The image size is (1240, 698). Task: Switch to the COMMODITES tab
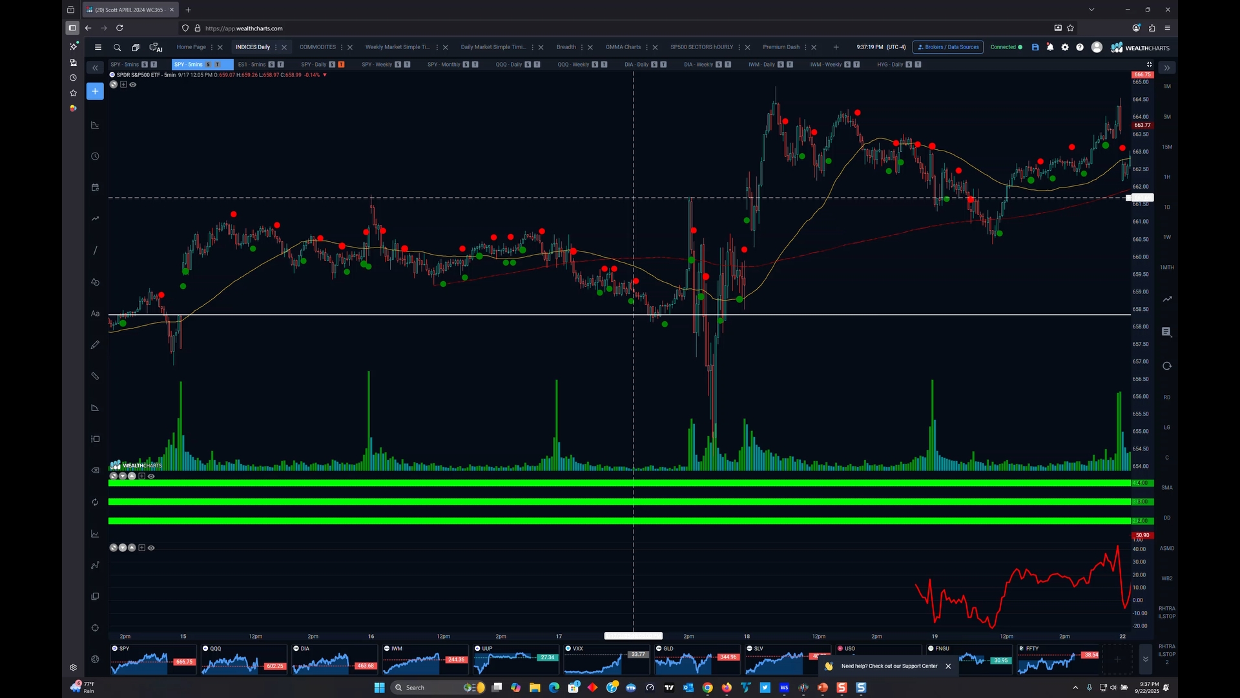pos(317,47)
